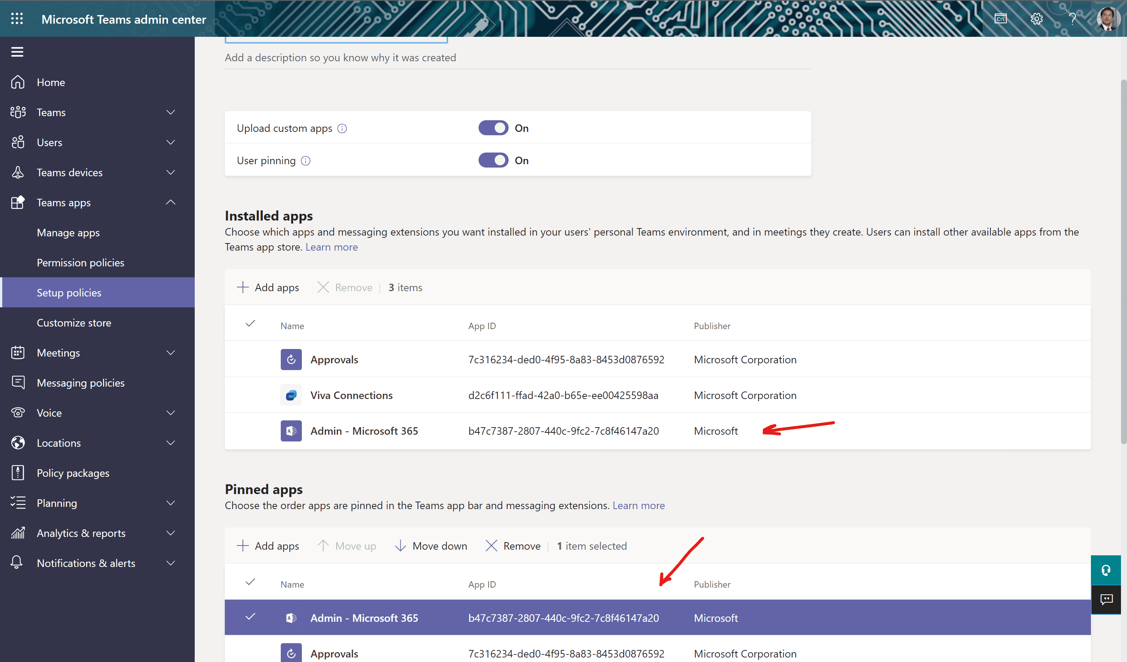Click the Viva Connections app icon

pyautogui.click(x=291, y=395)
